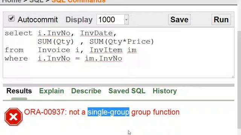Click the 'SUM(Qty)' expression in the query
The width and height of the screenshot is (241, 135).
point(56,42)
